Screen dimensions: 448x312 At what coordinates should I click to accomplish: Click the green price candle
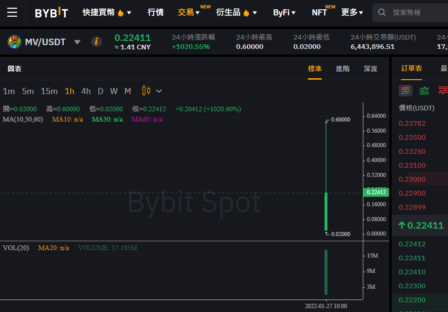(x=326, y=211)
